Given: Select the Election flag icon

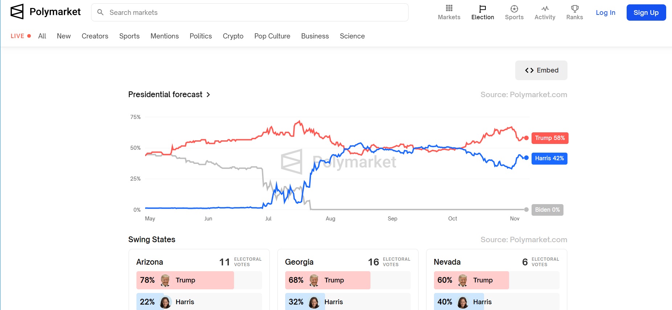Looking at the screenshot, I should click(482, 8).
